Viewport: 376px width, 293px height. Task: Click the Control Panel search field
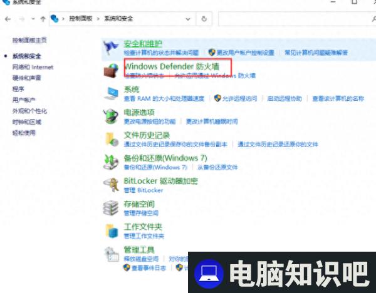point(297,19)
